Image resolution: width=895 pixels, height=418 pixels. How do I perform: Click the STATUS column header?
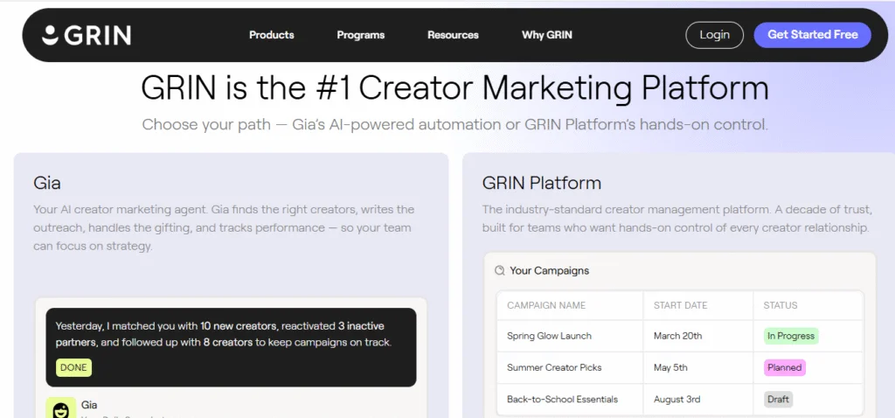click(x=781, y=305)
